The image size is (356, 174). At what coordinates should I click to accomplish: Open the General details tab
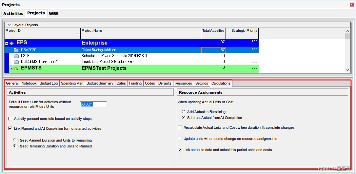point(12,83)
